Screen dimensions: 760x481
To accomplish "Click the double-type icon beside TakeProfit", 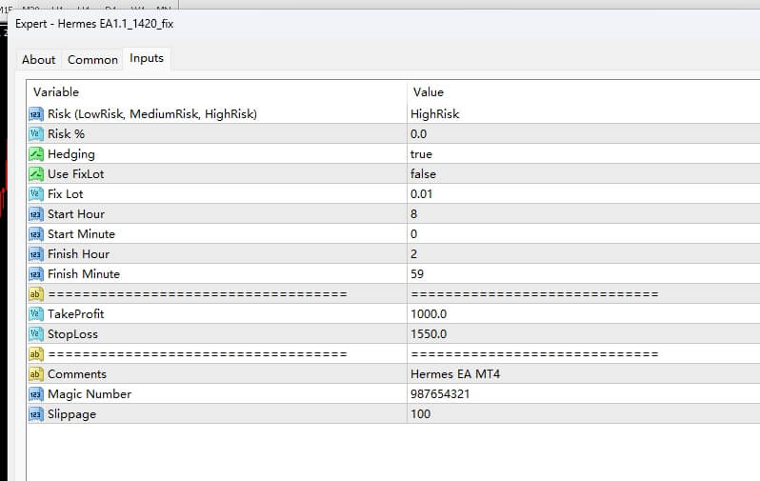I will [36, 314].
